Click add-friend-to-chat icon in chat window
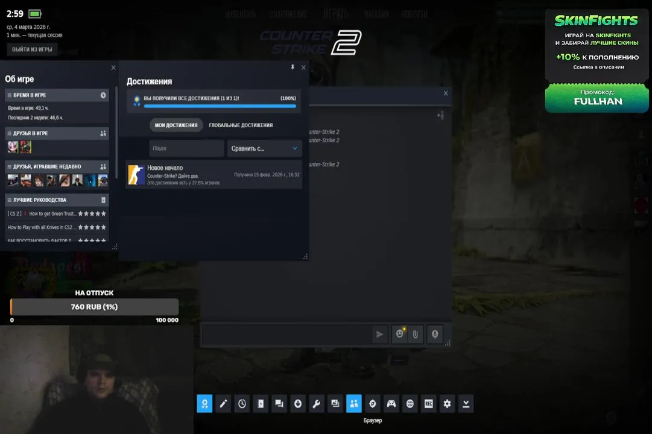This screenshot has width=652, height=434. click(x=440, y=116)
